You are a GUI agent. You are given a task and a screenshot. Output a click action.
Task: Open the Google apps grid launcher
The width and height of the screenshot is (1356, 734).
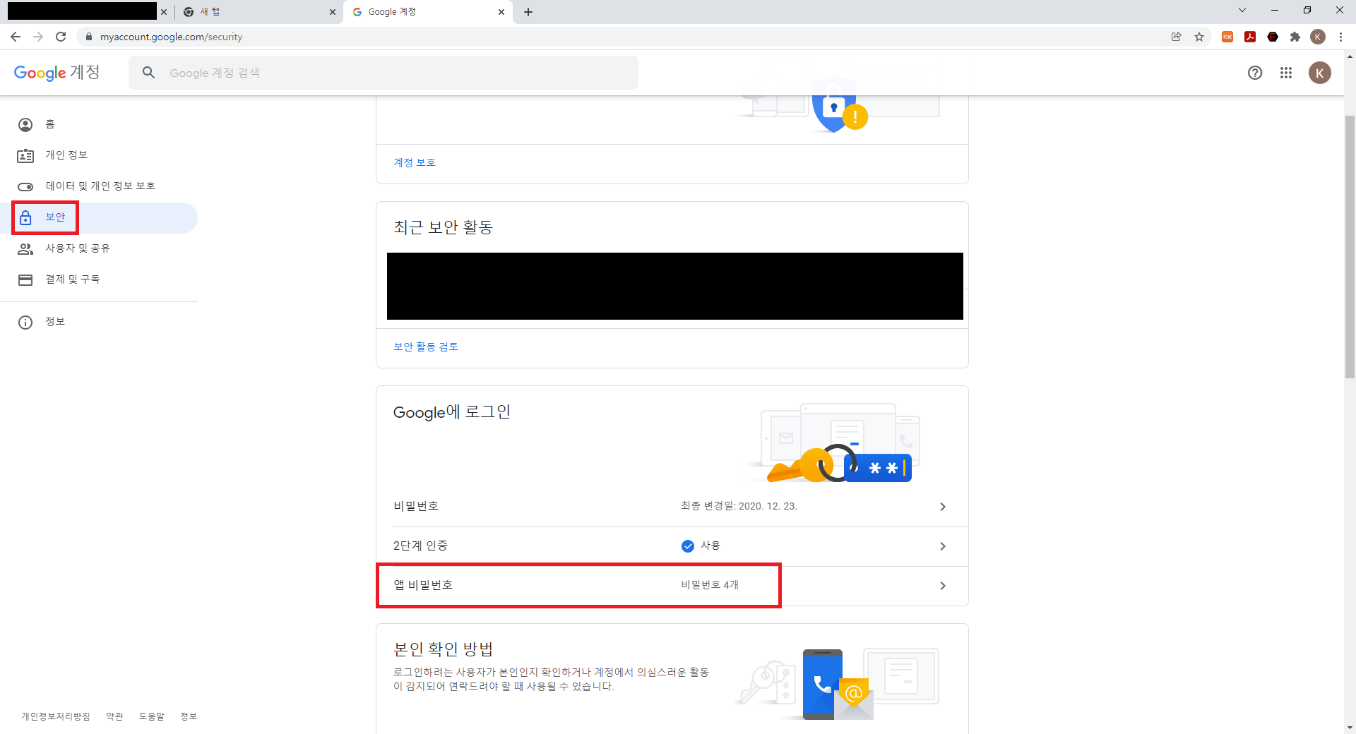pos(1285,73)
